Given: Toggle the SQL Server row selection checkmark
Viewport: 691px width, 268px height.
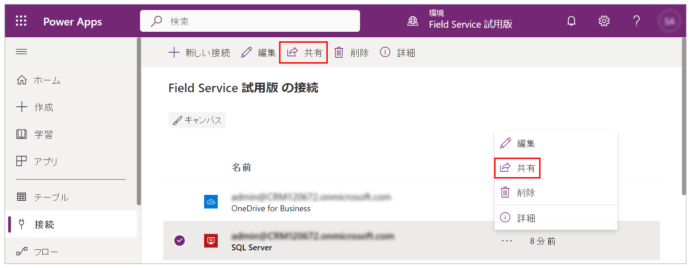Looking at the screenshot, I should (x=180, y=241).
